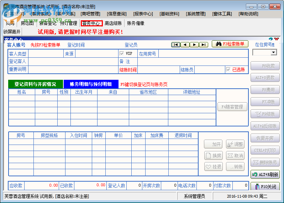Open the 系统管理 menu

point(196,14)
